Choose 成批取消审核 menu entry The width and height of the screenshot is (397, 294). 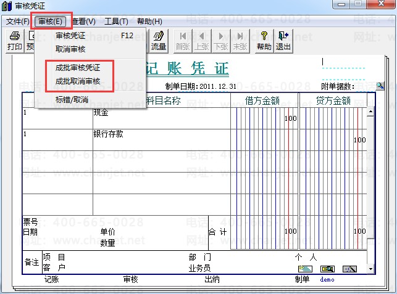point(77,81)
